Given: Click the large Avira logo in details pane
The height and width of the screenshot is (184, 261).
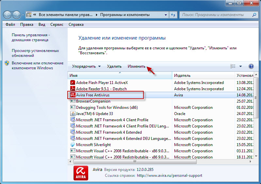Looking at the screenshot, I should [x=81, y=173].
